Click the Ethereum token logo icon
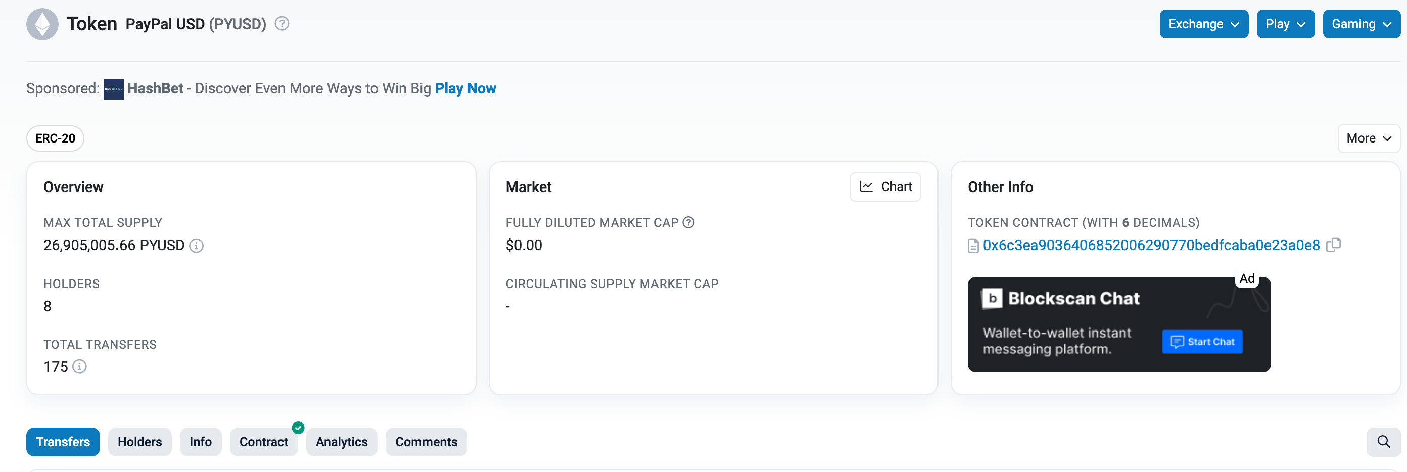The image size is (1407, 472). (42, 24)
